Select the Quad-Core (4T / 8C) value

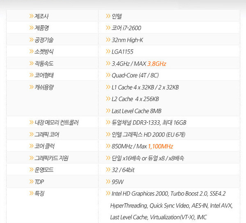pyautogui.click(x=135, y=75)
